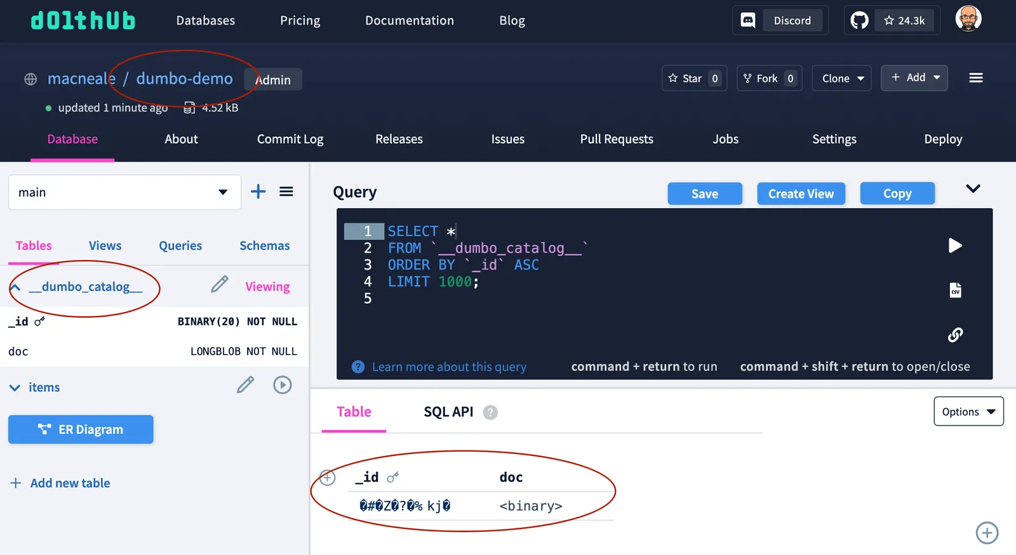Click the Discord button label
Viewport: 1016px width, 555px height.
[792, 20]
